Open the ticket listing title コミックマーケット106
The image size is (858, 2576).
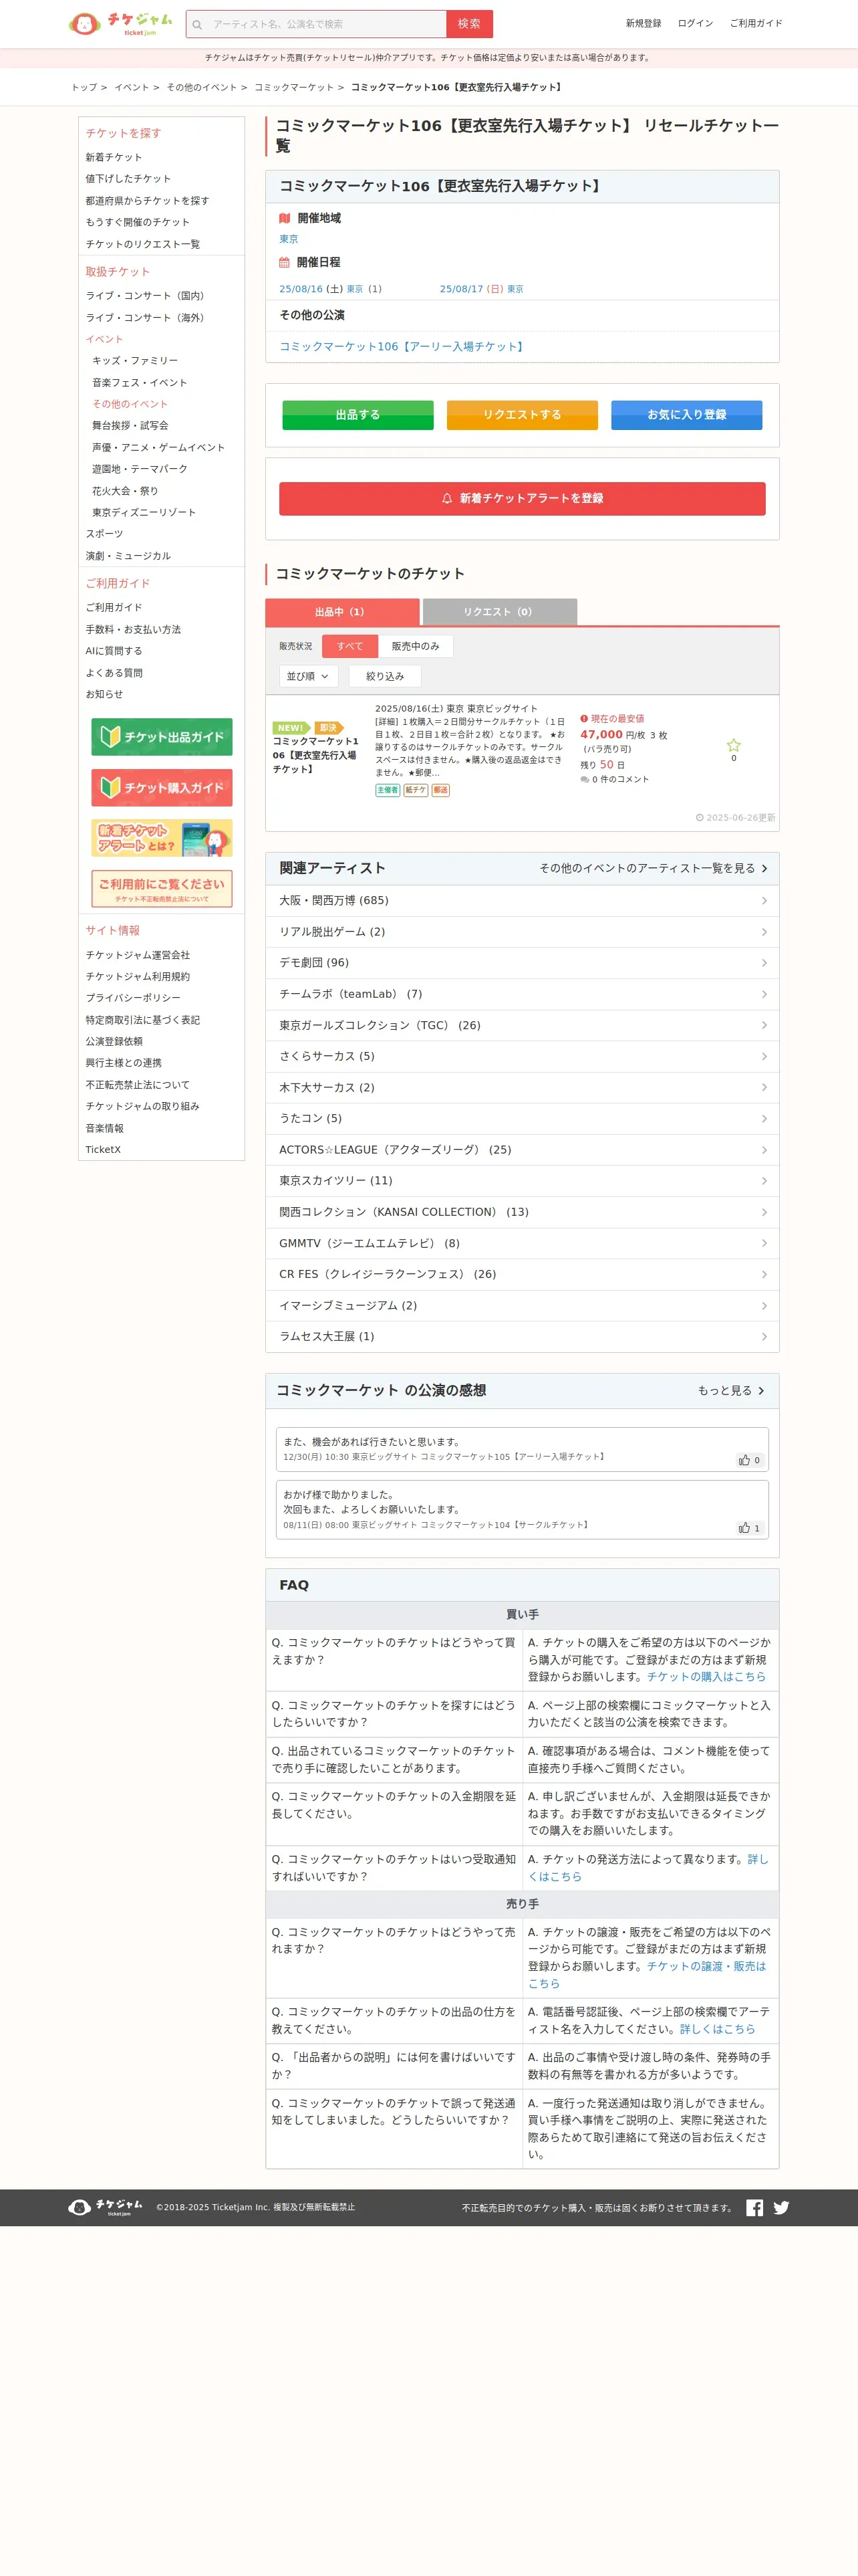coord(315,755)
